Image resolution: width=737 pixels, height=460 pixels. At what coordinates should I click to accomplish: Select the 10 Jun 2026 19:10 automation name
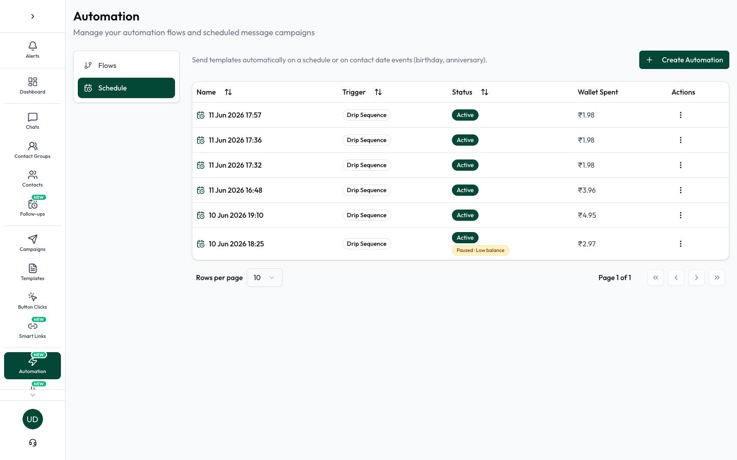[x=236, y=215]
